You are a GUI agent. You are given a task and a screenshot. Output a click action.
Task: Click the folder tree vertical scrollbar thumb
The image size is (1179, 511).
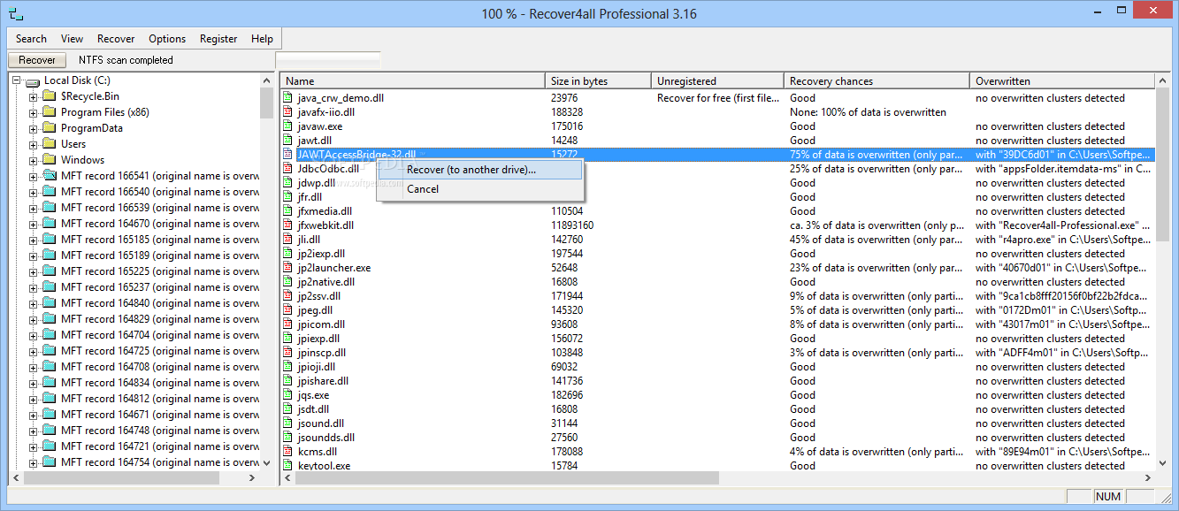[266, 103]
